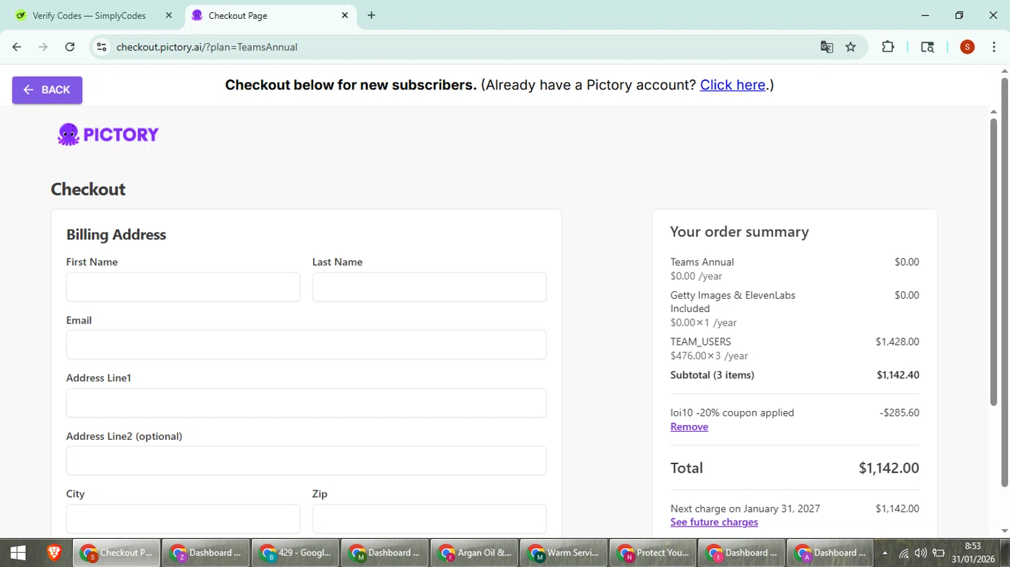Open the translate page icon
This screenshot has height=567, width=1010.
(827, 47)
